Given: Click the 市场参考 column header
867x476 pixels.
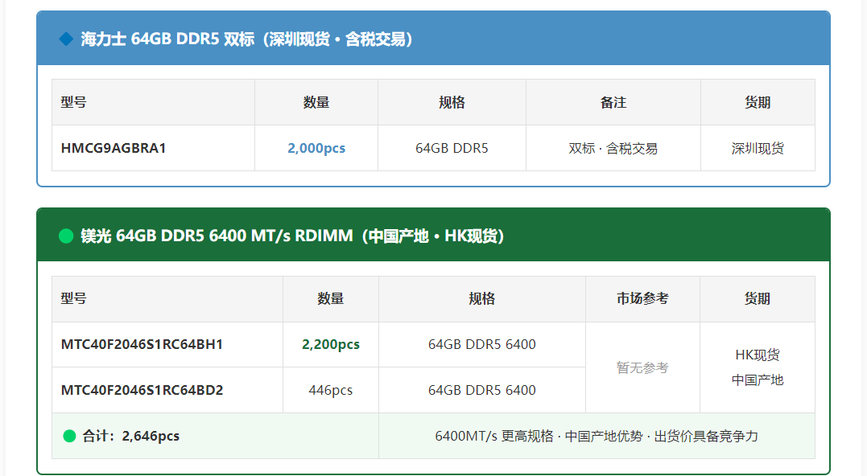Looking at the screenshot, I should coord(642,299).
